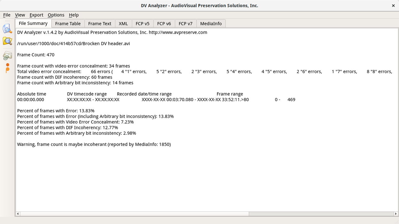The image size is (399, 224).
Task: Open the Help menu
Action: click(x=74, y=15)
